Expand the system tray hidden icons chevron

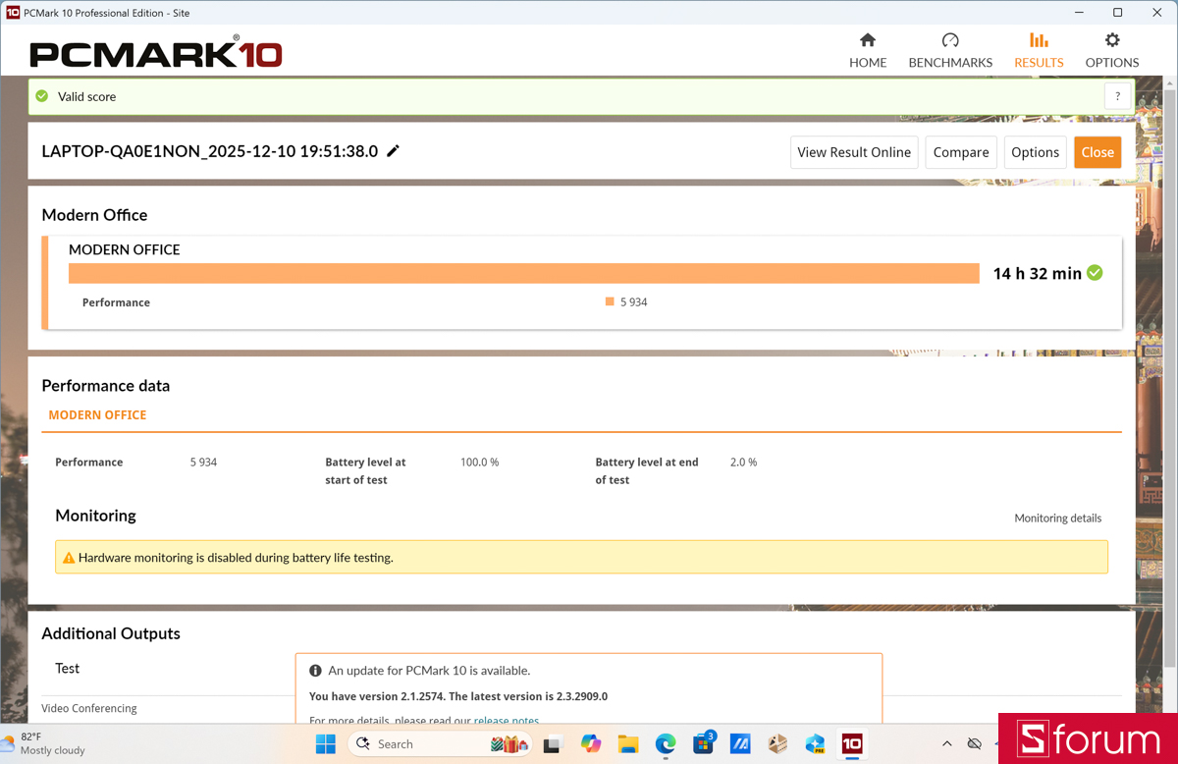point(946,744)
